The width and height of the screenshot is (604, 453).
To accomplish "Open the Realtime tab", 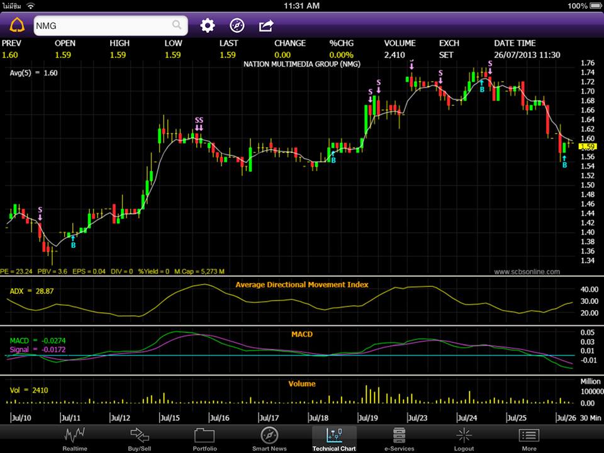I will [74, 439].
